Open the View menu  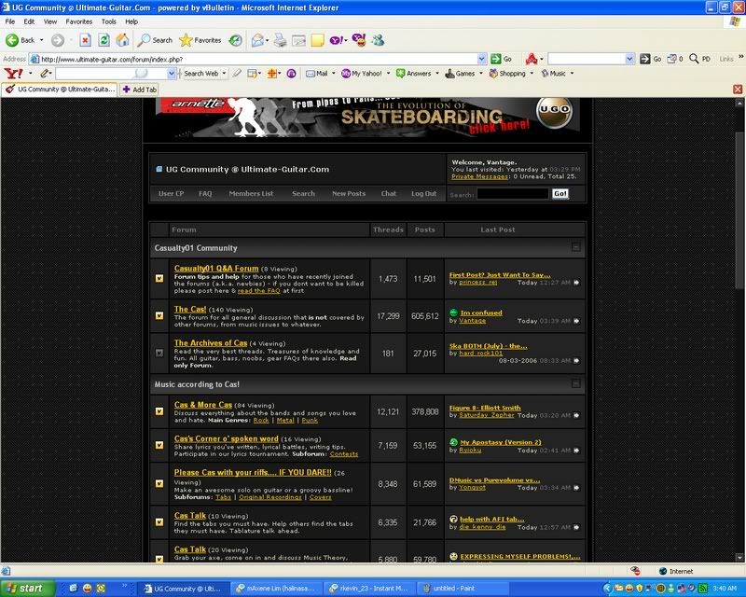coord(50,21)
